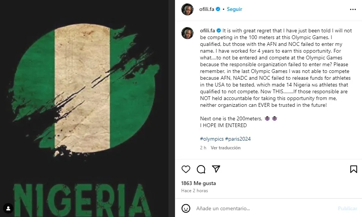Open comments with the speech bubble icon

(x=201, y=169)
